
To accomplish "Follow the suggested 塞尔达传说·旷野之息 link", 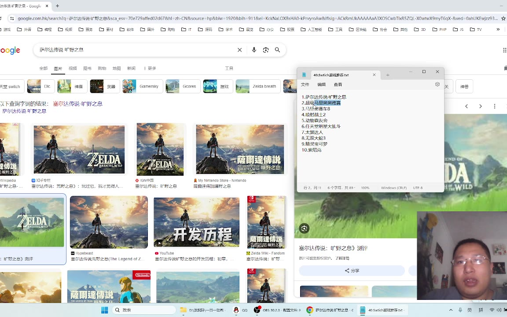I will tap(77, 104).
